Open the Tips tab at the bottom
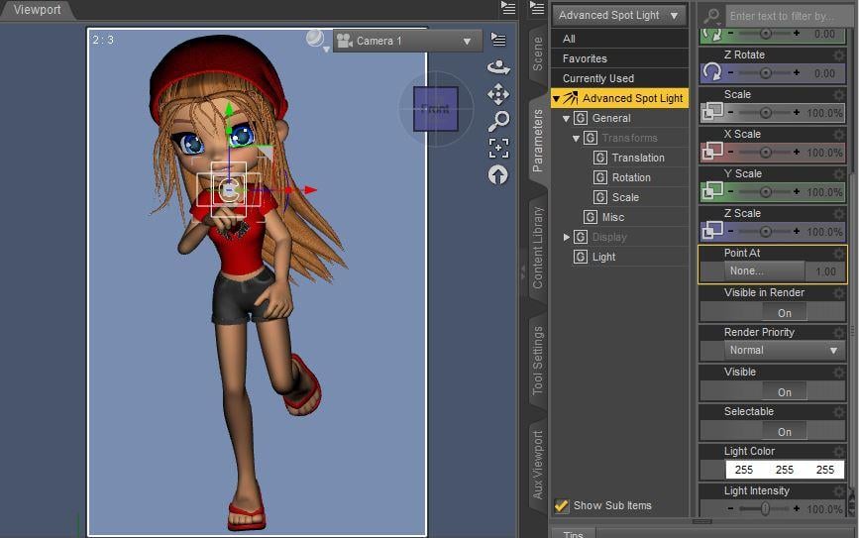 [573, 534]
